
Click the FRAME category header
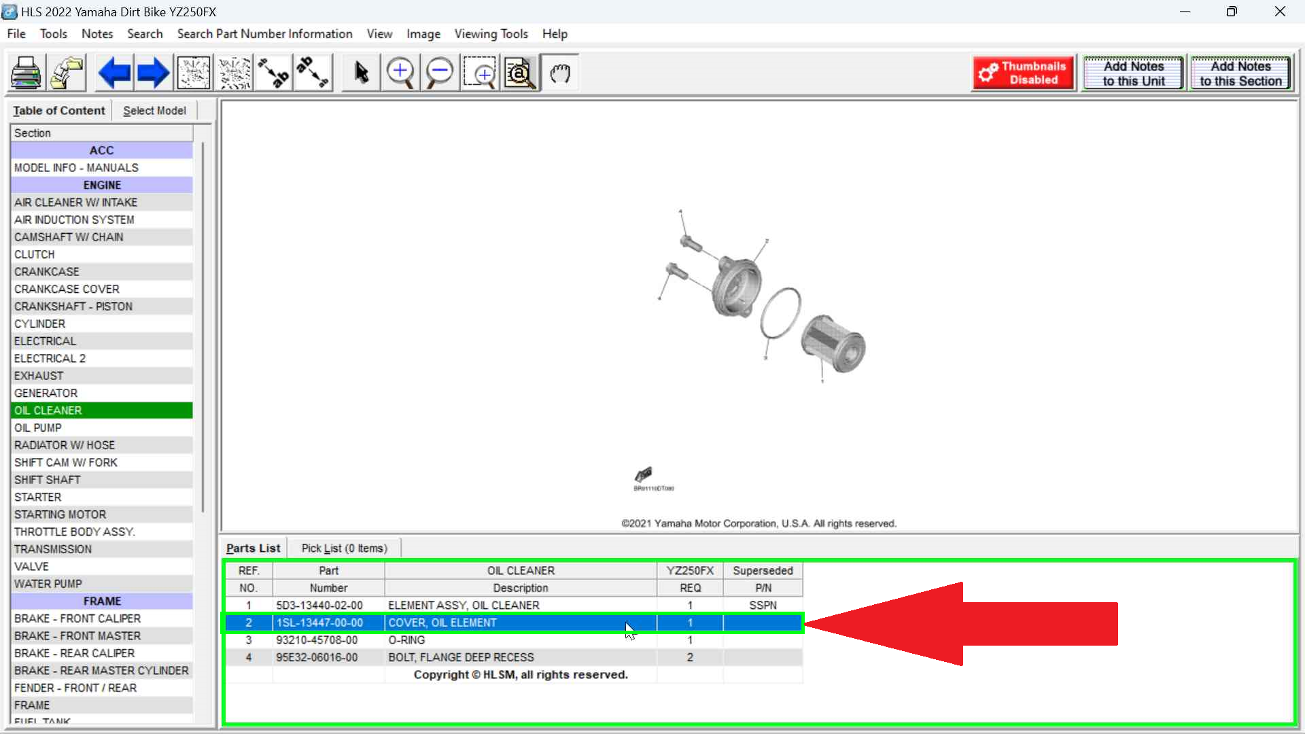(102, 601)
